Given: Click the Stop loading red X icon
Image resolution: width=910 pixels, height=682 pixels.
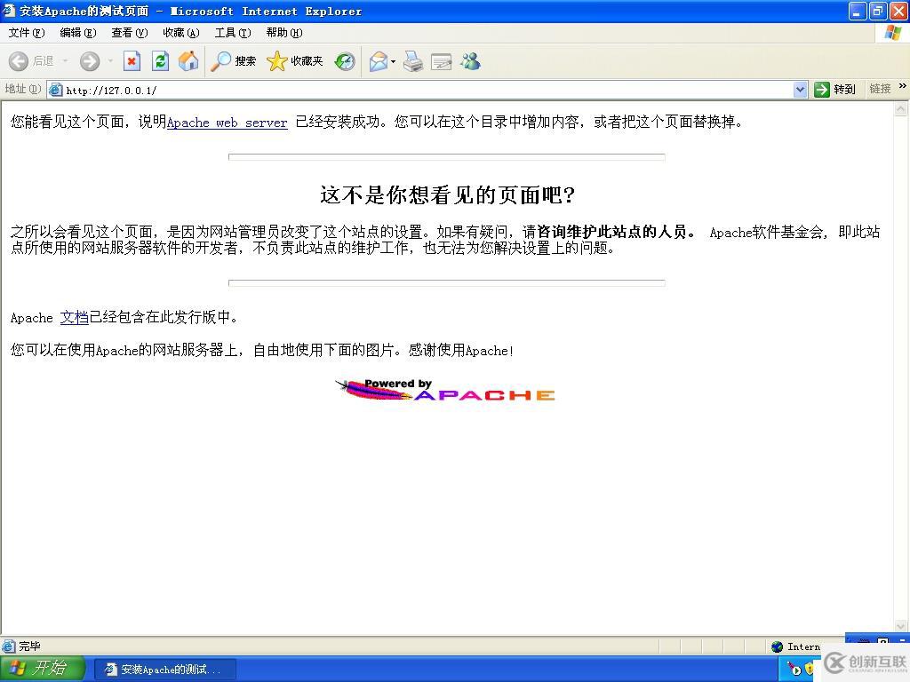Looking at the screenshot, I should point(132,61).
